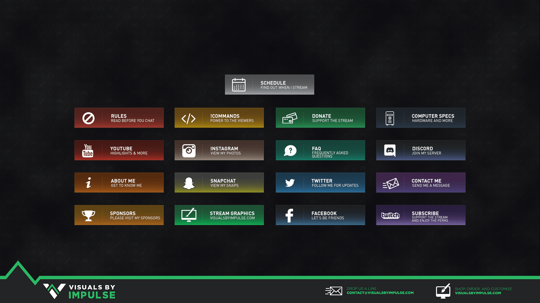Select the YouTube highlights panel
Viewport: 540px width, 303px height.
(x=118, y=150)
